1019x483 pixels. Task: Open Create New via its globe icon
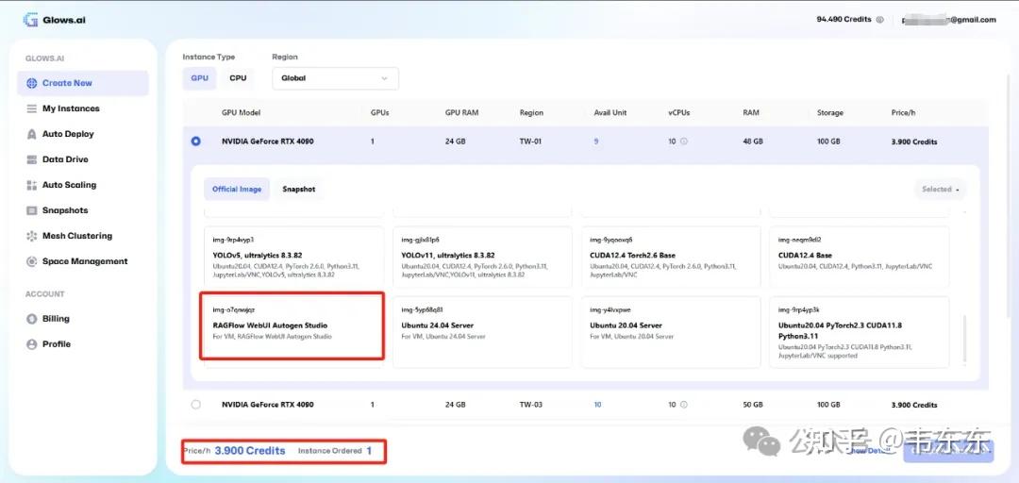coord(32,83)
